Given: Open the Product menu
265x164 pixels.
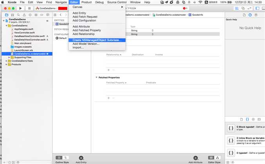Looking at the screenshot, I should click(x=87, y=2).
